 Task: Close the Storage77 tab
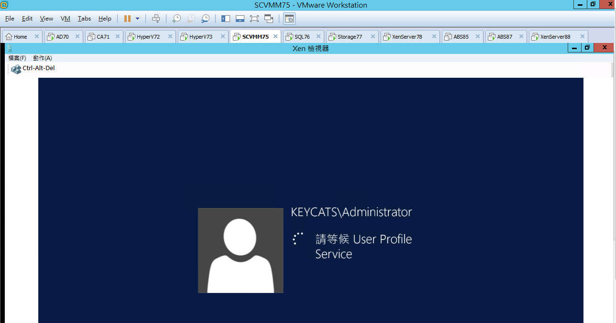coord(373,36)
